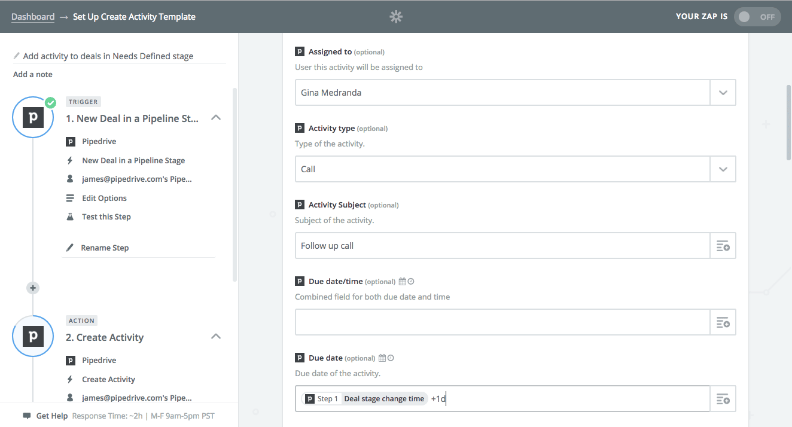The image size is (792, 427).
Task: Collapse the Create Activity step section
Action: coord(216,337)
